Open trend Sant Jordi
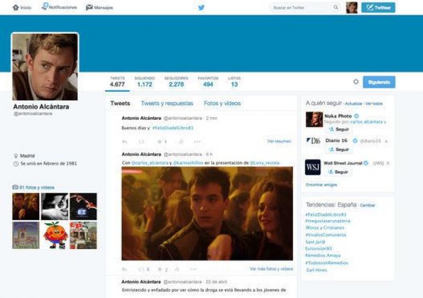423x298 pixels. 315,242
